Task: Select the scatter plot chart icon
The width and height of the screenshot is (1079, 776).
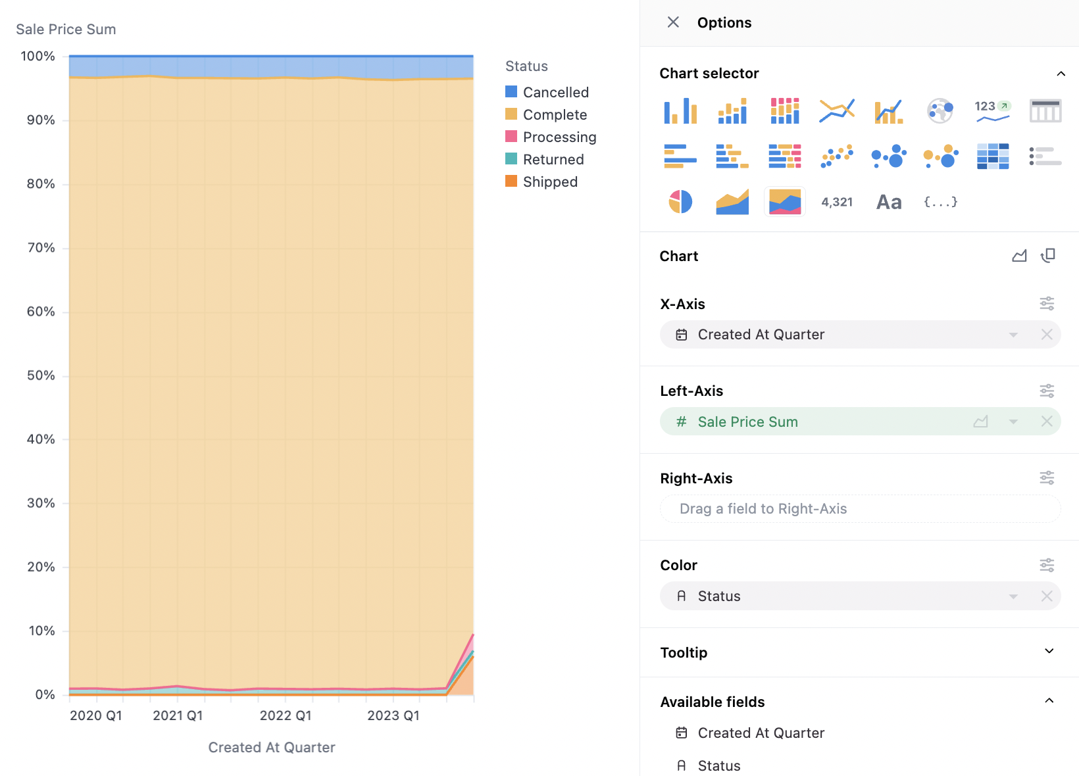Action: [x=837, y=157]
